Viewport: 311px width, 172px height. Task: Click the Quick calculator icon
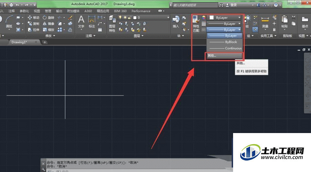point(274,30)
